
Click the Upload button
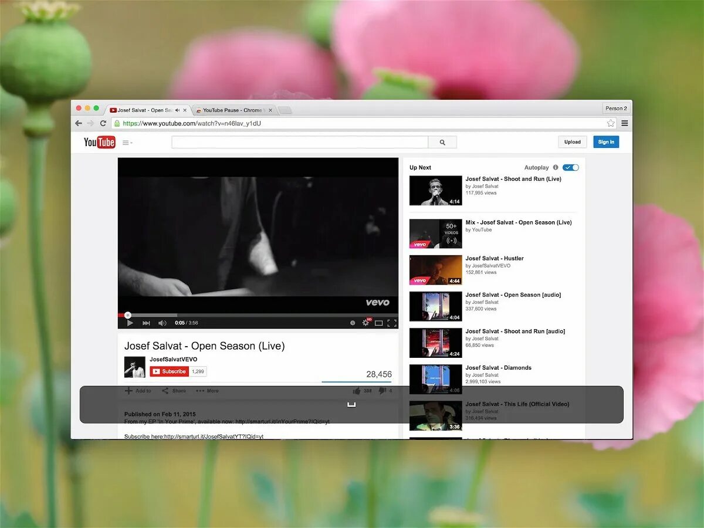[x=573, y=142]
